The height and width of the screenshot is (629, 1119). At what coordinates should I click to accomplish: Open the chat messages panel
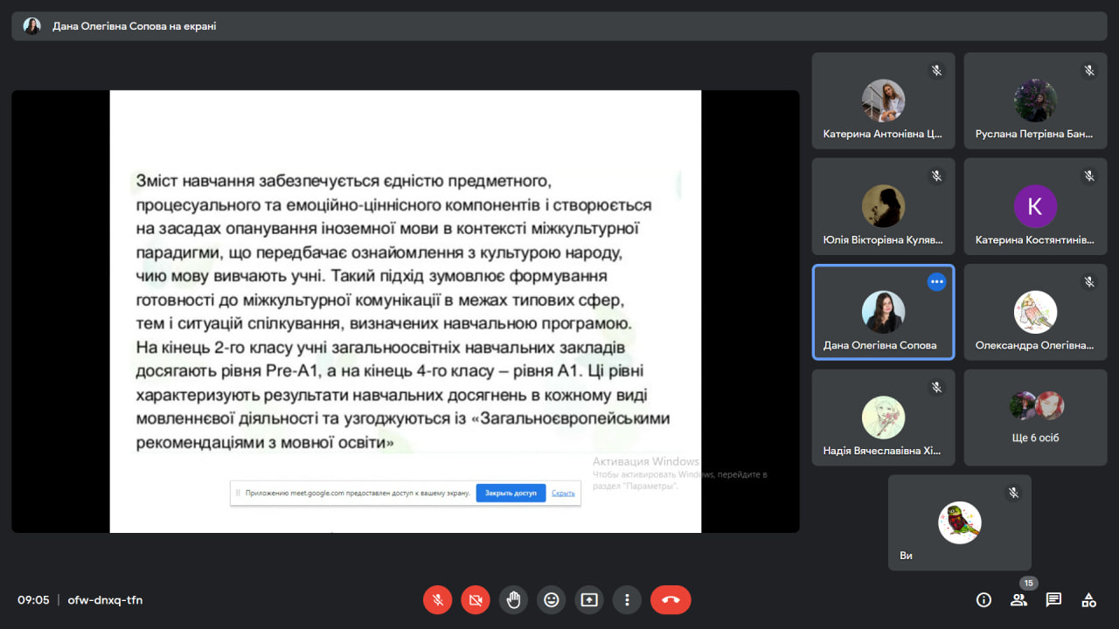[x=1053, y=600]
